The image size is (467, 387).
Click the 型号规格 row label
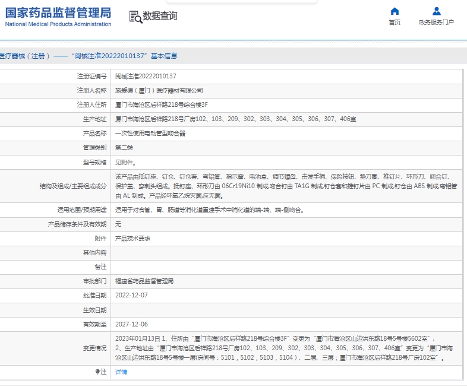click(94, 163)
